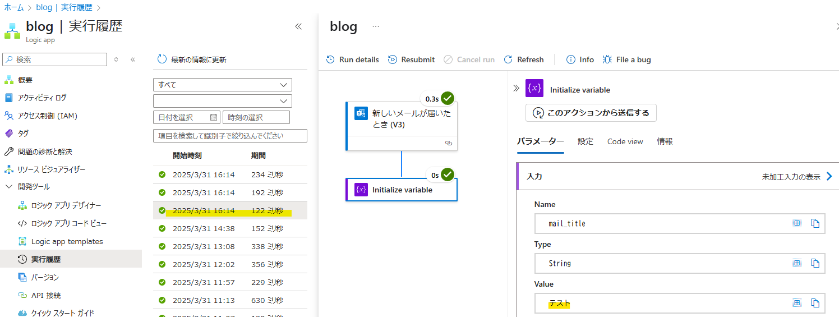The width and height of the screenshot is (839, 317).
Task: Collapse the 開発ツール section
Action: tap(9, 186)
